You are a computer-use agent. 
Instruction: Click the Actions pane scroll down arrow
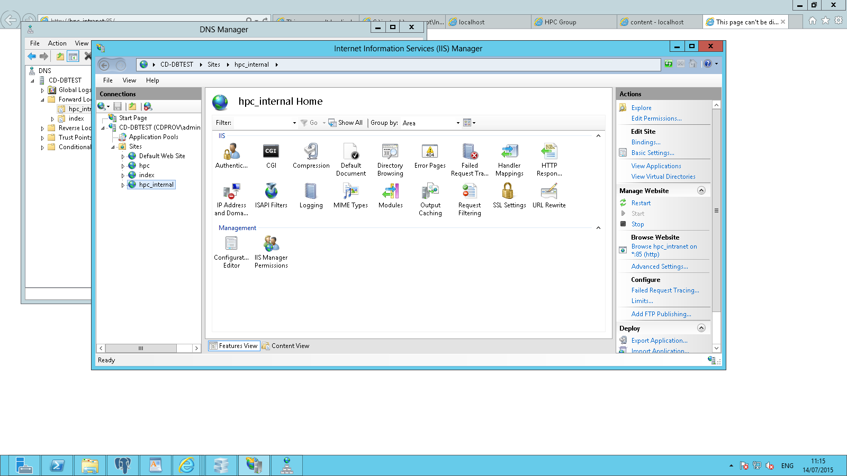[716, 348]
